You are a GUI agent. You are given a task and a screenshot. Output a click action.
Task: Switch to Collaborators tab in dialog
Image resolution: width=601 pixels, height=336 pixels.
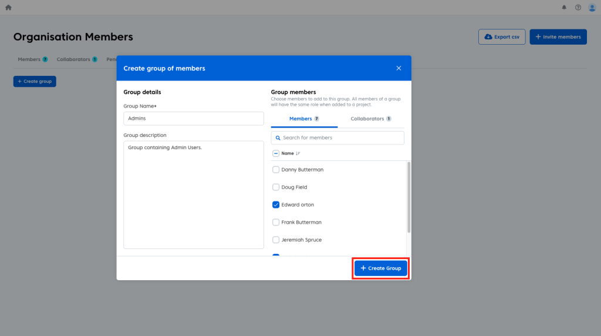[370, 119]
